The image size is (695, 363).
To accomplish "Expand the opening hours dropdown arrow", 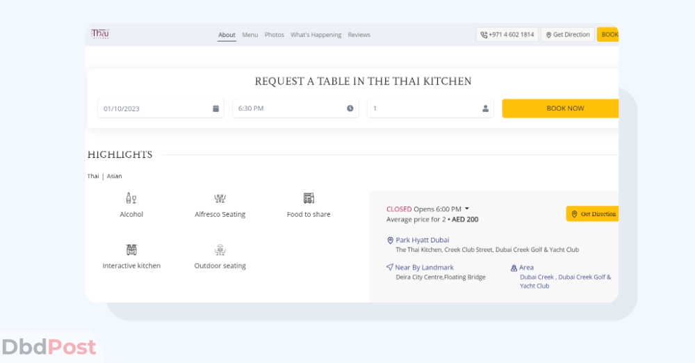I will [467, 209].
